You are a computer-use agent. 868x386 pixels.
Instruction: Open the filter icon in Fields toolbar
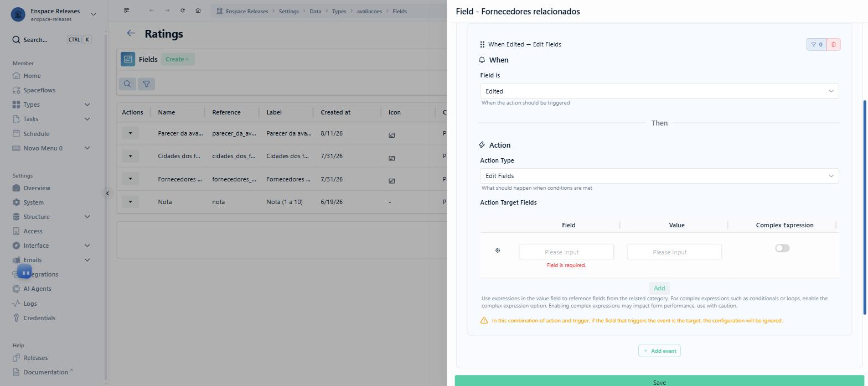pos(146,84)
